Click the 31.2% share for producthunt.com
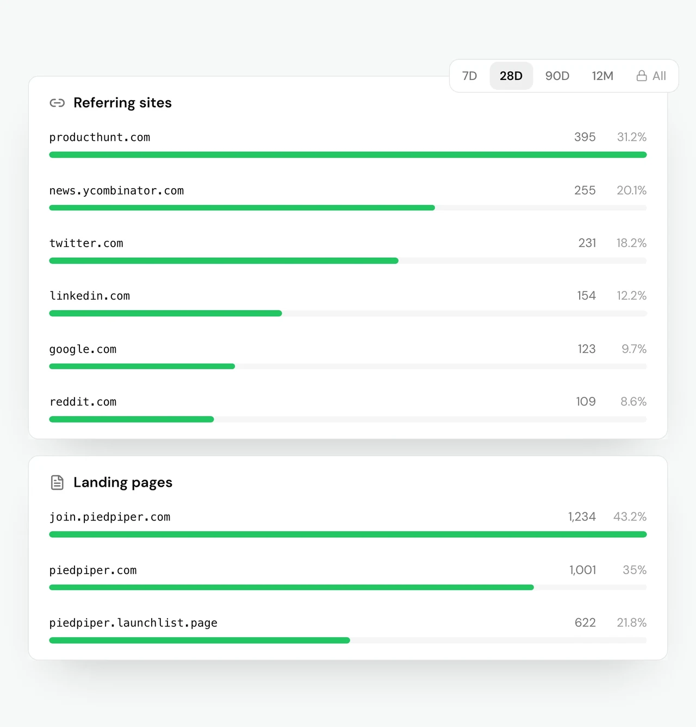696x727 pixels. tap(632, 137)
